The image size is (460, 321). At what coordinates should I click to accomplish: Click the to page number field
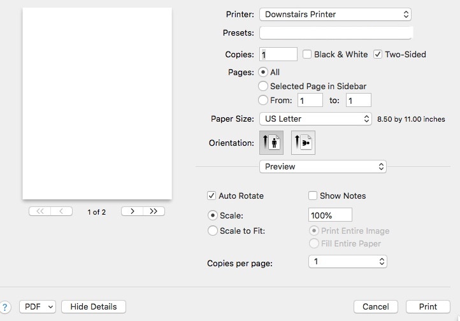click(x=359, y=100)
